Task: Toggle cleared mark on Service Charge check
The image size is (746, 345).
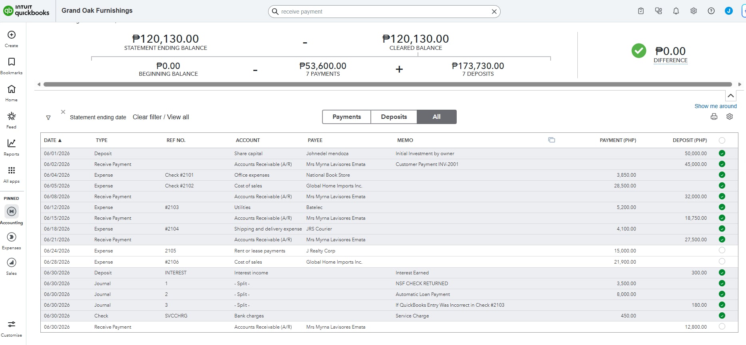Action: tap(722, 315)
